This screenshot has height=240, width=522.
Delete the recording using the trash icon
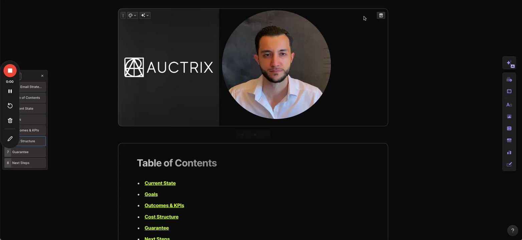click(10, 121)
